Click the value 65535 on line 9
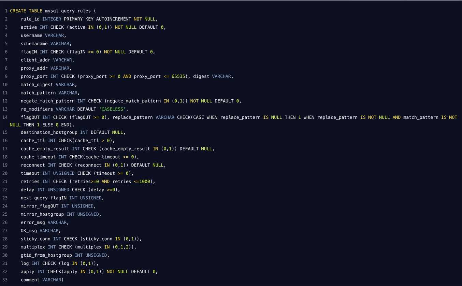This screenshot has height=286, width=462. click(178, 76)
